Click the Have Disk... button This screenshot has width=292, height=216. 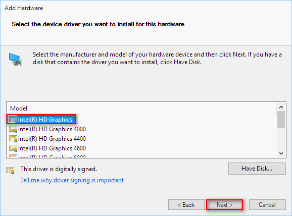click(257, 169)
